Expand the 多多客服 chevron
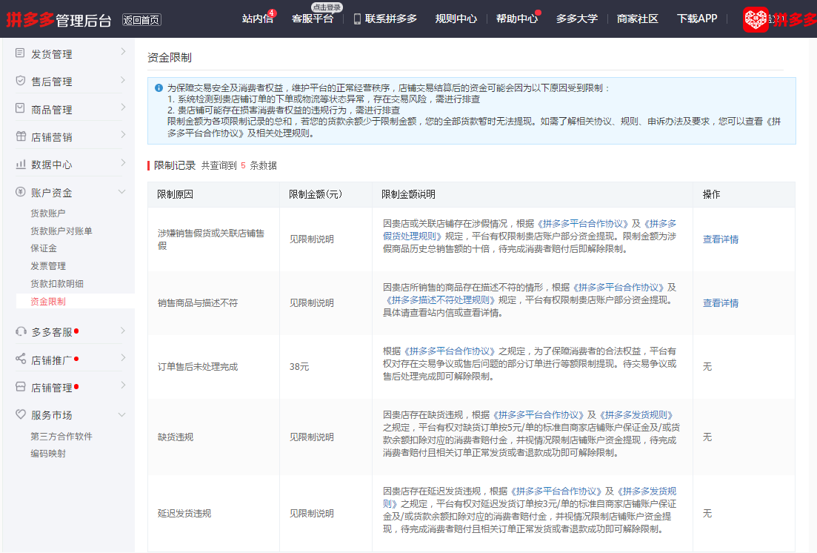817x553 pixels. [x=123, y=330]
